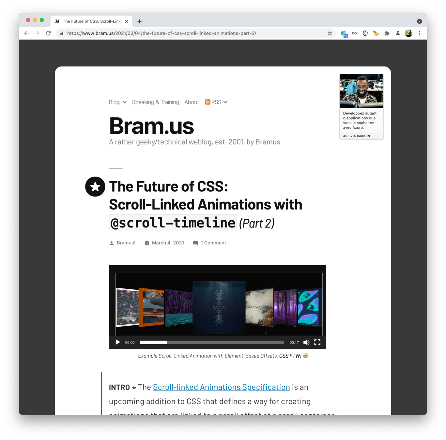Expand the RSS dropdown chevron
446x440 pixels.
tap(225, 102)
